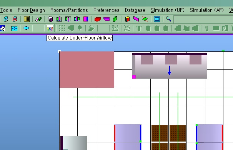Image resolution: width=233 pixels, height=150 pixels.
Task: Select the pink rectangular block on floor
Action: tap(87, 70)
